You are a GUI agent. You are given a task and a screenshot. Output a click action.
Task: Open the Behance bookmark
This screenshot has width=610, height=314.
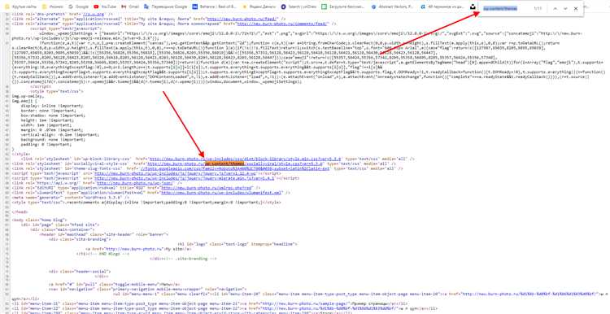214,7
